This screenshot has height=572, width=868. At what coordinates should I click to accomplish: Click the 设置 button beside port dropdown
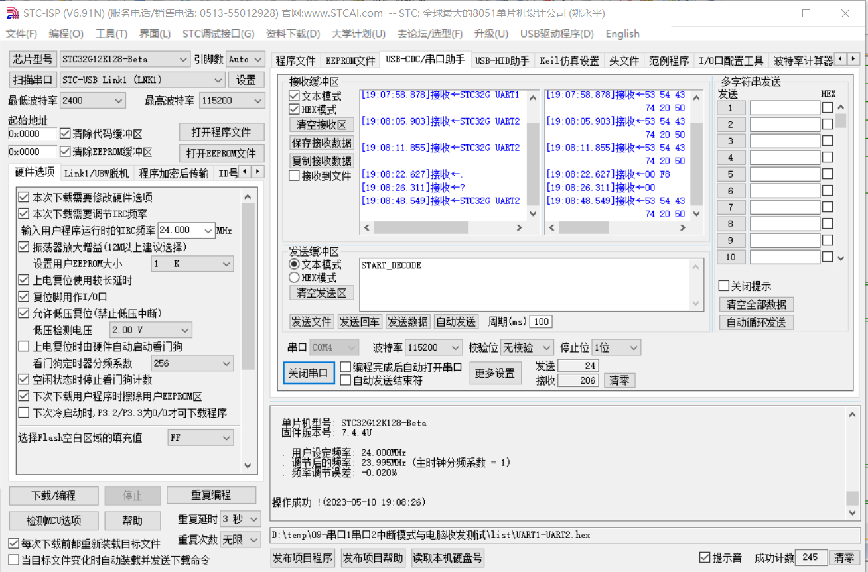[x=246, y=80]
